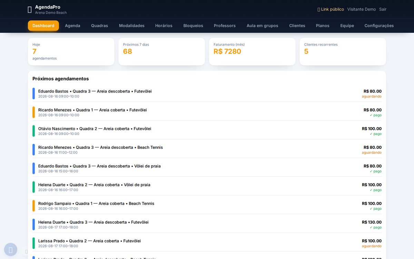Open the round blue floating button
The width and height of the screenshot is (414, 259).
(x=11, y=249)
